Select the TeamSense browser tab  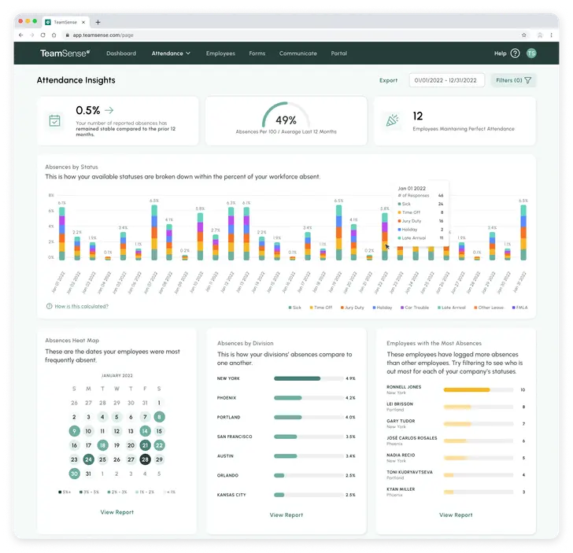(x=65, y=22)
